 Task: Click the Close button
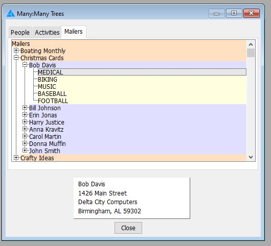128,228
